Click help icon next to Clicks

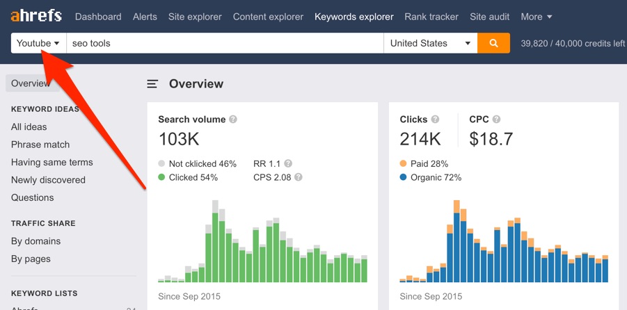(x=435, y=120)
